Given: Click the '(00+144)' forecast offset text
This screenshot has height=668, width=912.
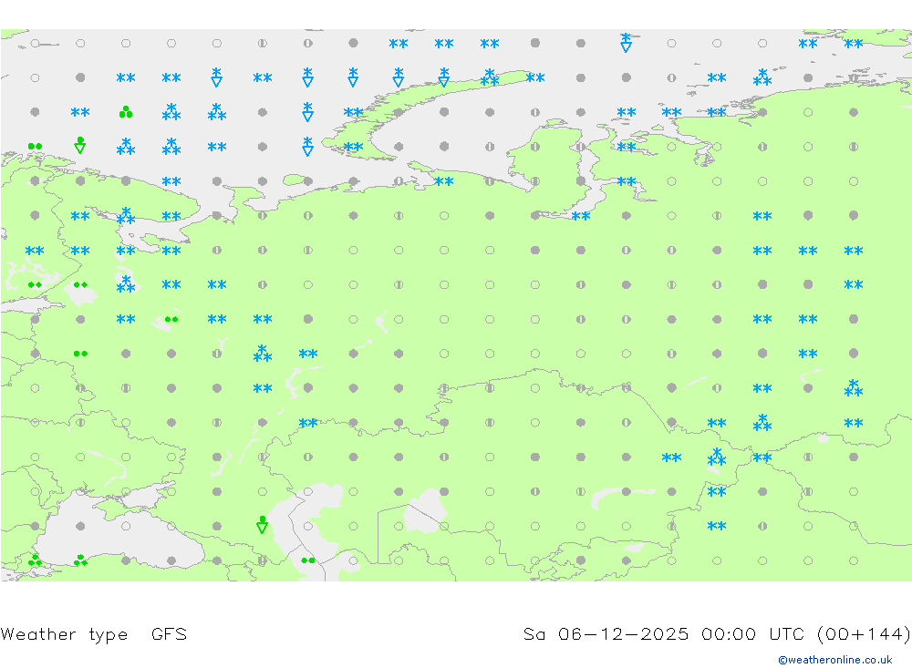Looking at the screenshot, I should [864, 633].
